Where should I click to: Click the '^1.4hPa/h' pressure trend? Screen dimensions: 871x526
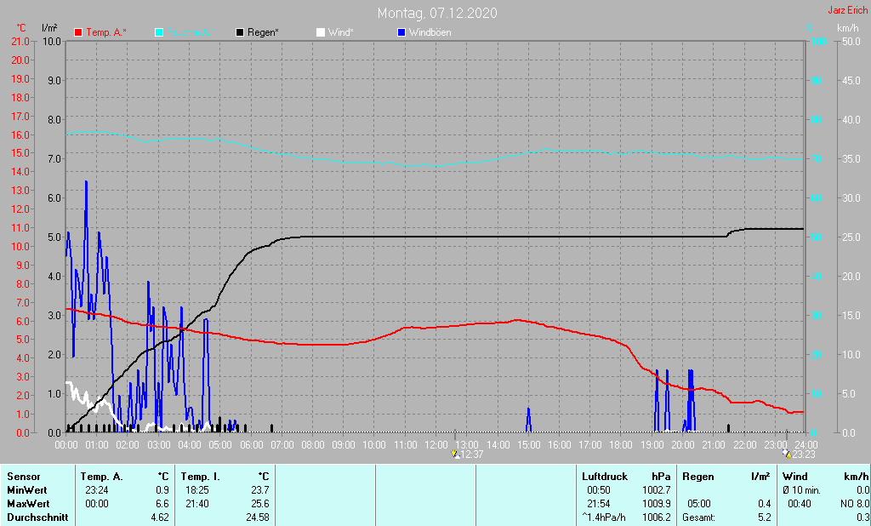tap(604, 517)
